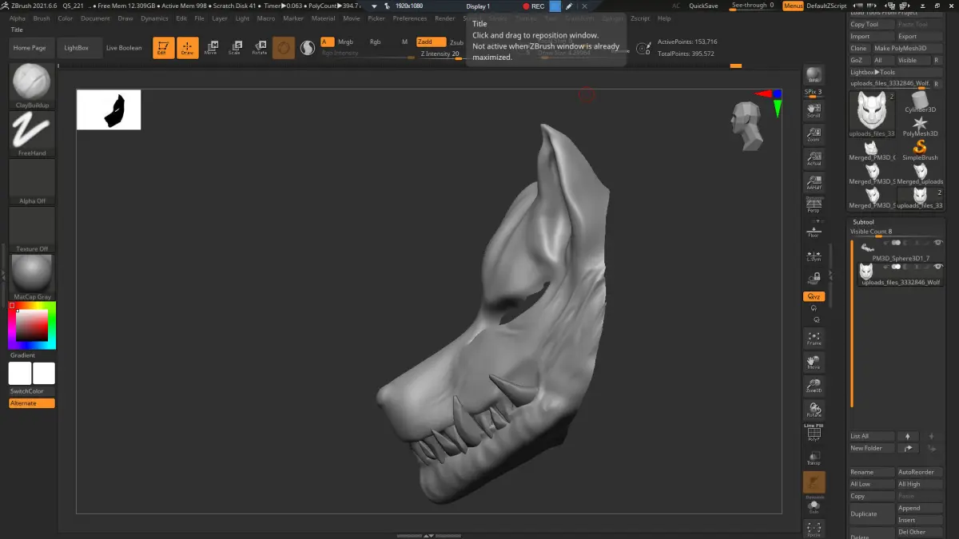This screenshot has height=539, width=959.
Task: Open the FreeHand stroke picker
Action: pyautogui.click(x=32, y=130)
